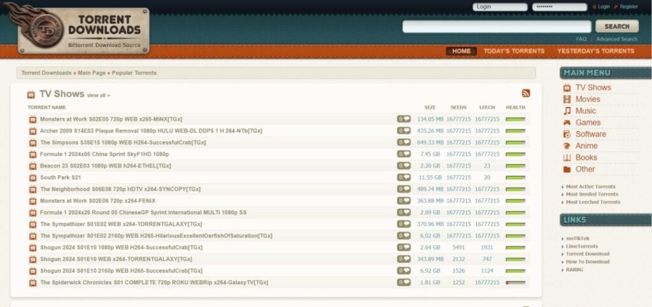
Task: Open sssTikTok link
Action: point(578,238)
